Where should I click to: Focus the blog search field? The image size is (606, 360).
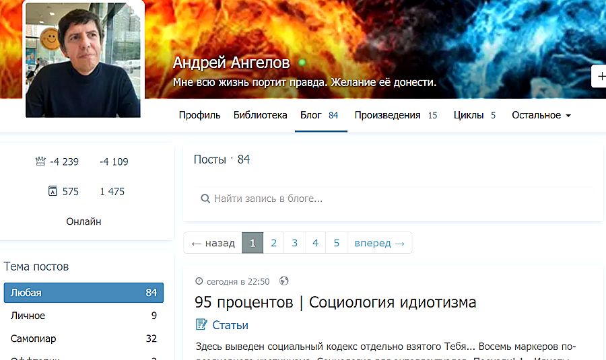[x=393, y=199]
